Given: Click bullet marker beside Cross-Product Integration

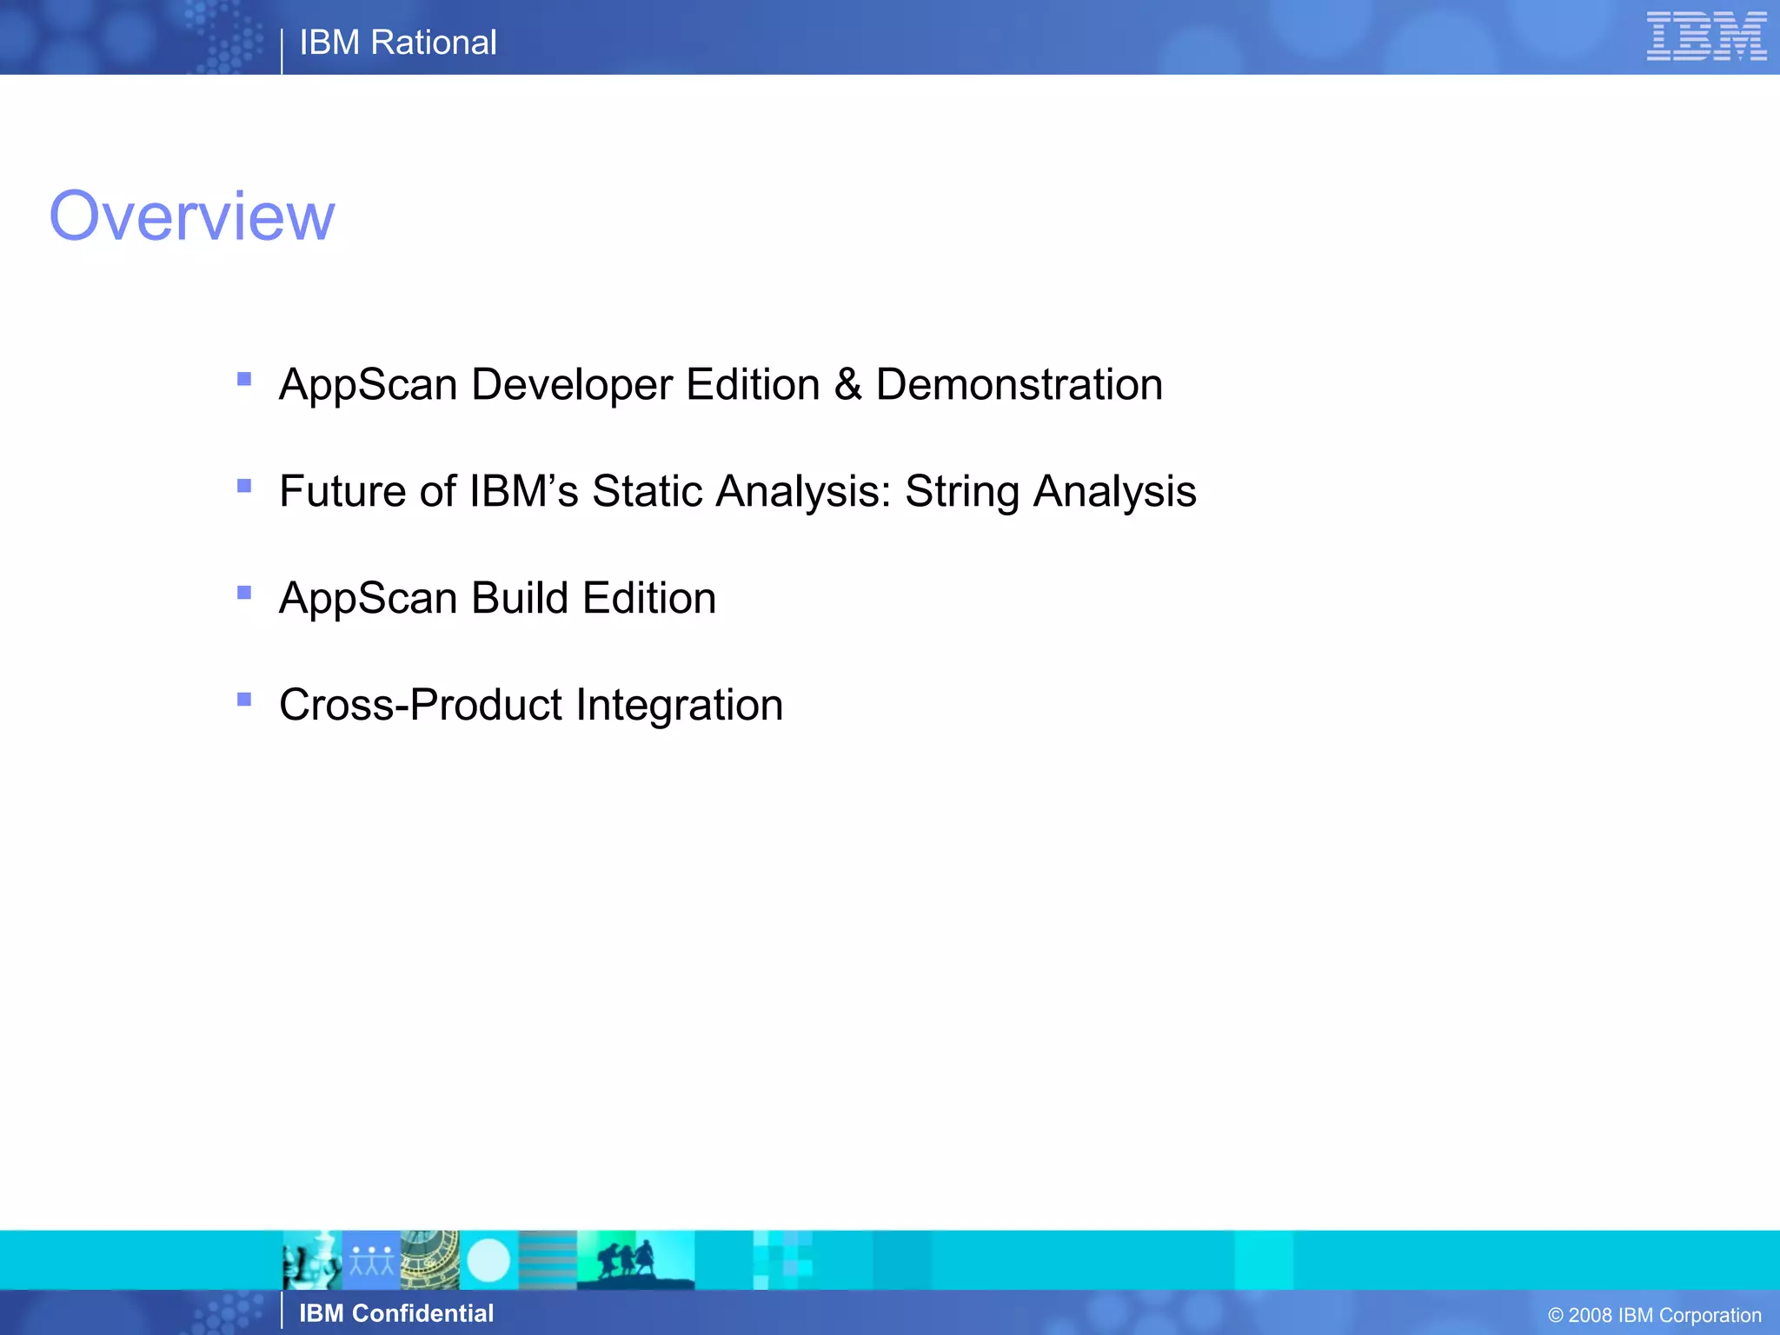Looking at the screenshot, I should (x=244, y=700).
